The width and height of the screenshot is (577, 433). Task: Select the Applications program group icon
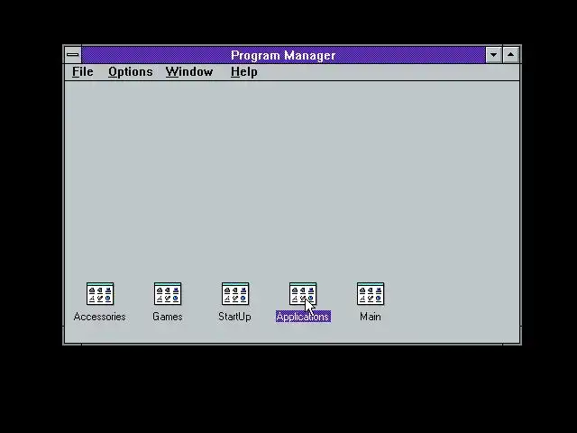(303, 294)
